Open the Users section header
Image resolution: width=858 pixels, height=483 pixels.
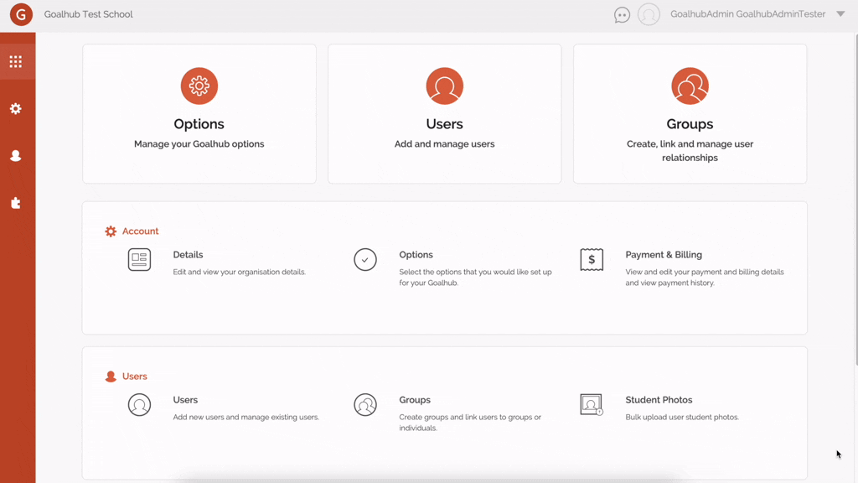[x=136, y=376]
